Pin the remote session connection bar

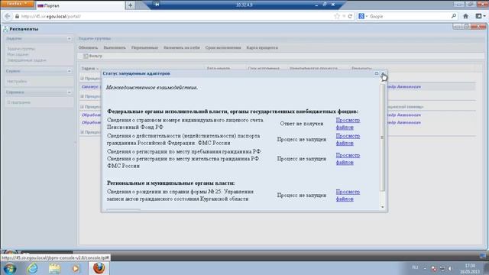[x=157, y=5]
